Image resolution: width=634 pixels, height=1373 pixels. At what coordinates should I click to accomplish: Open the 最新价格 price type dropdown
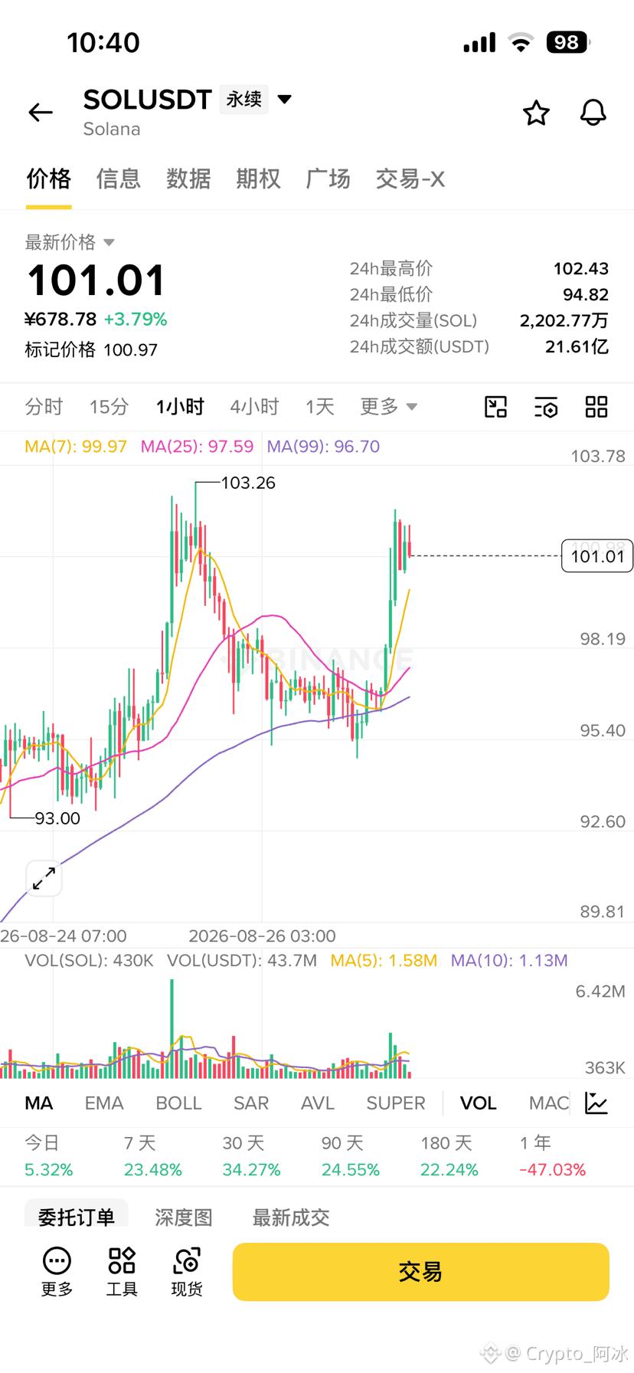tap(70, 242)
